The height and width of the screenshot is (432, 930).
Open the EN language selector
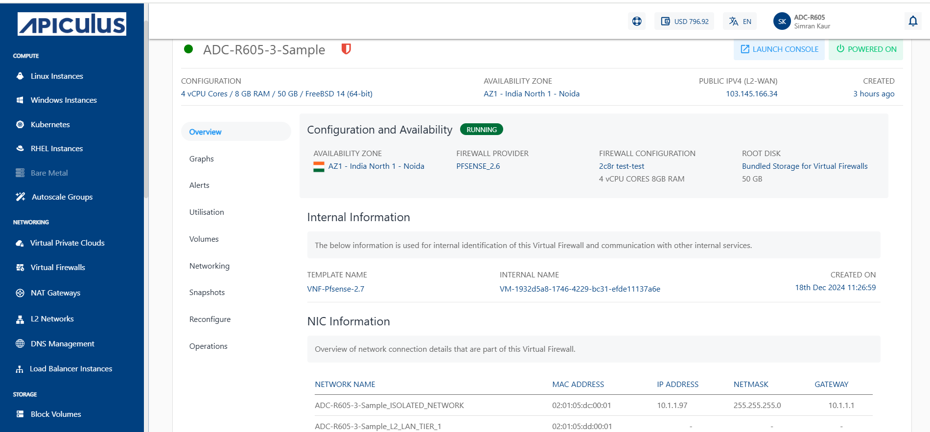click(x=740, y=22)
